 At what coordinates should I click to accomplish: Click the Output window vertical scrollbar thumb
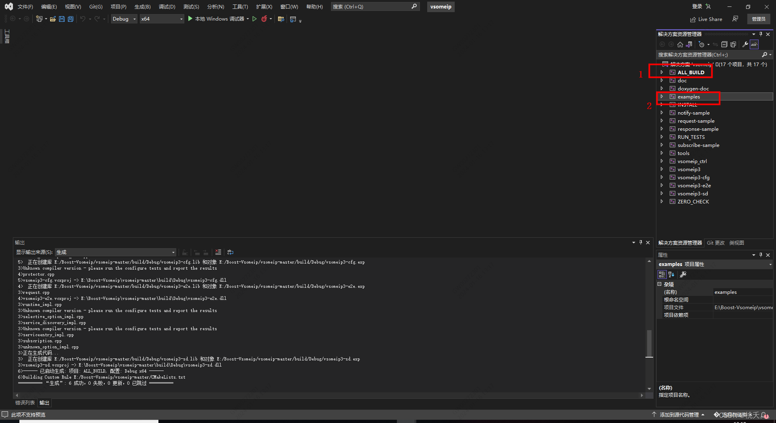point(649,343)
